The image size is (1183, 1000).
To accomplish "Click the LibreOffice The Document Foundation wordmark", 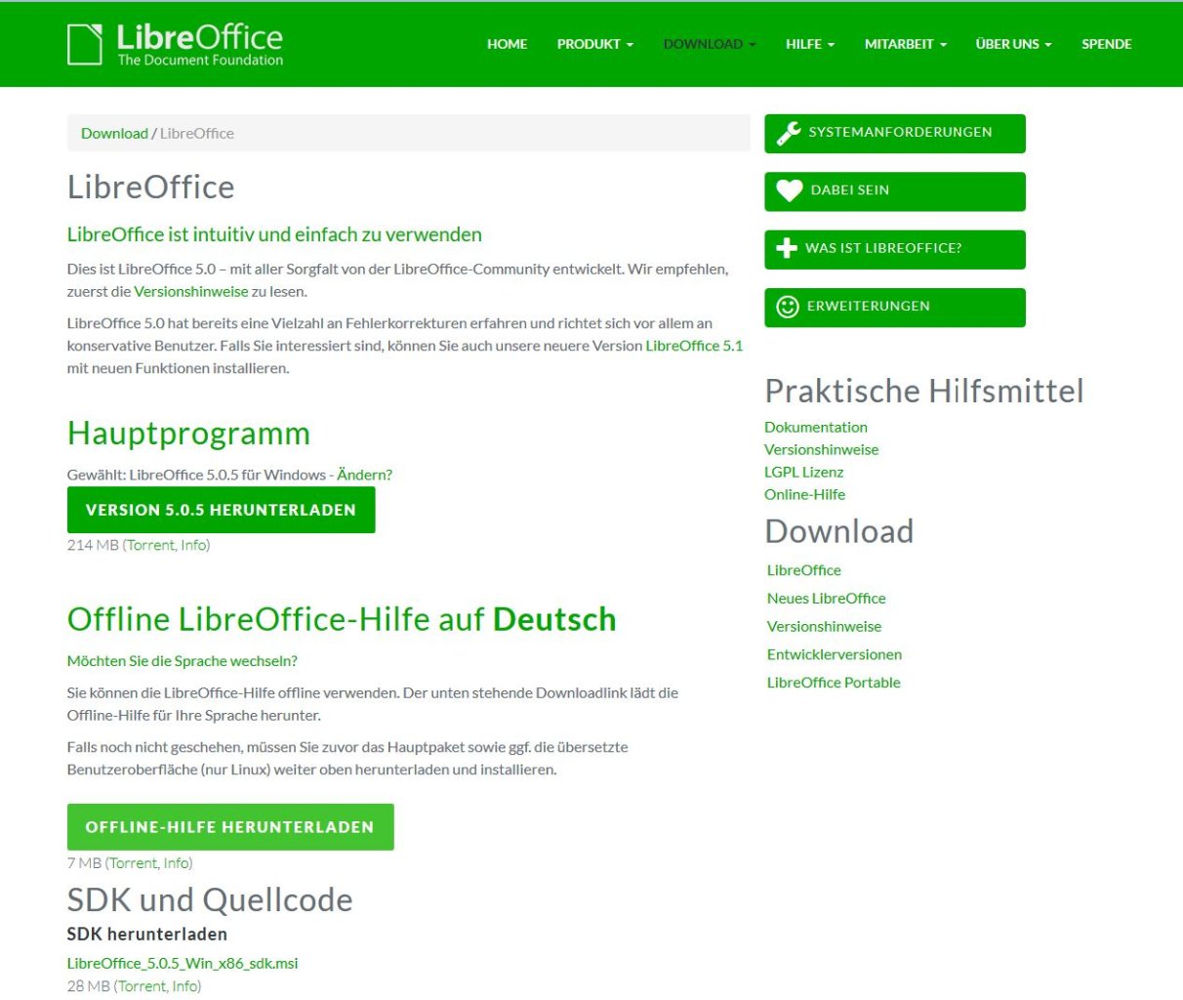I will pos(200,45).
